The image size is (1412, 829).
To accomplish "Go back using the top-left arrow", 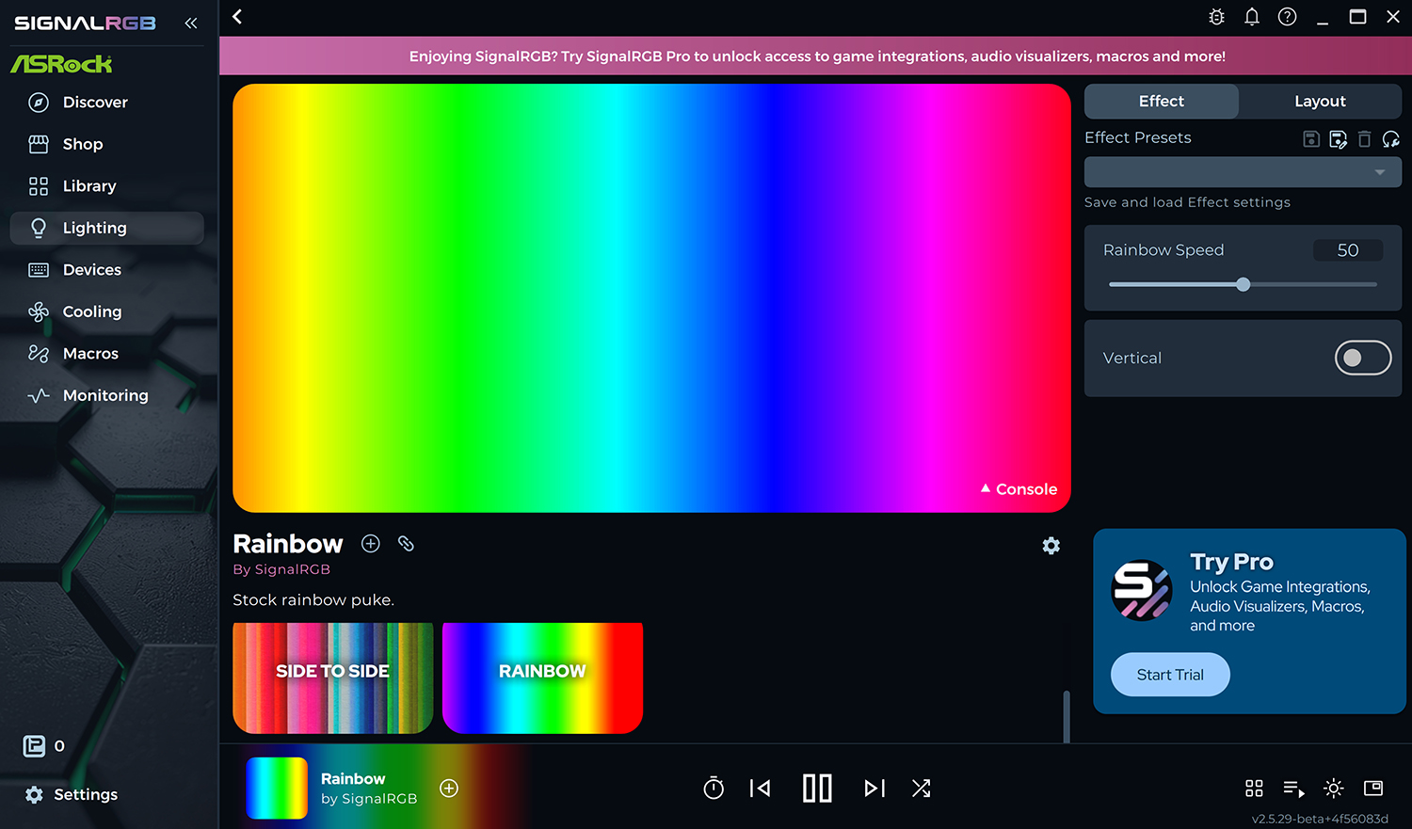I will tap(237, 17).
